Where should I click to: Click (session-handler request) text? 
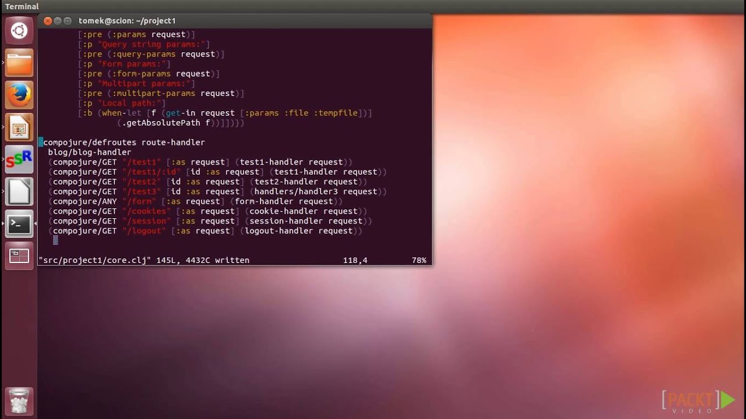306,222
